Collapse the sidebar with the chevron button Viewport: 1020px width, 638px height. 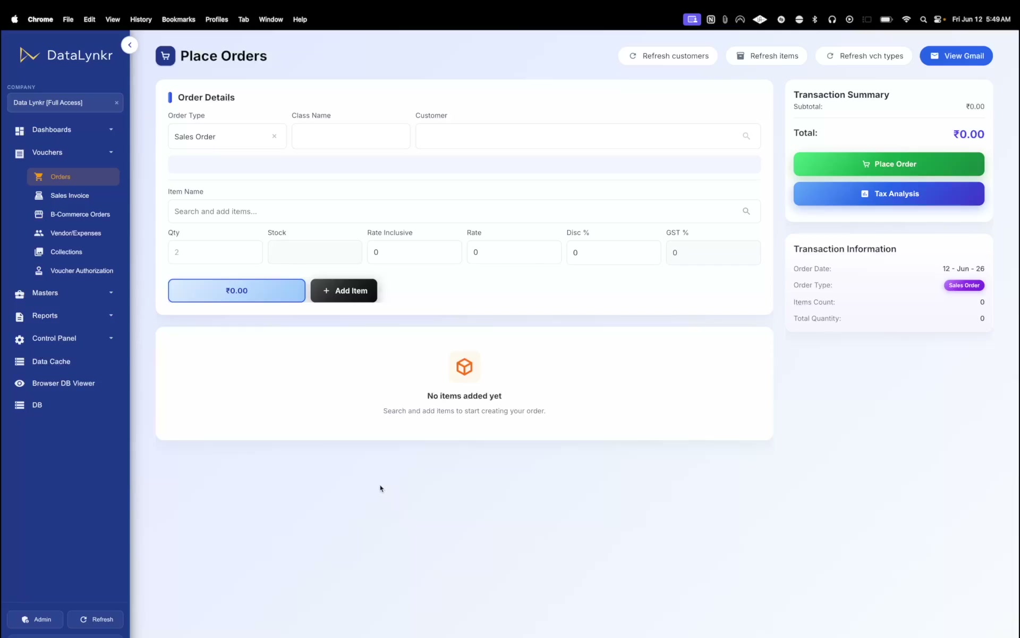pos(130,45)
